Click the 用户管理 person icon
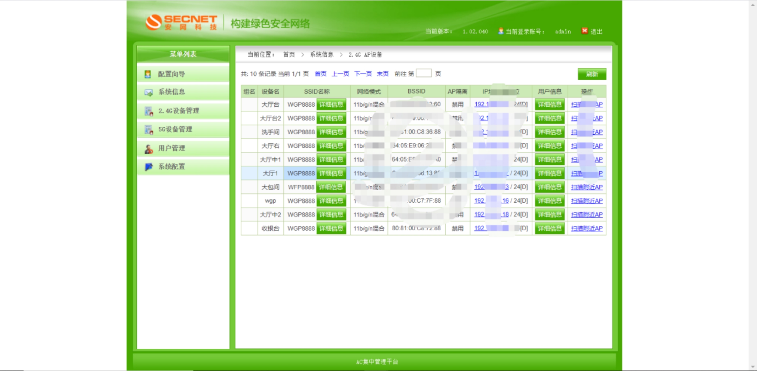757x371 pixels. (148, 149)
